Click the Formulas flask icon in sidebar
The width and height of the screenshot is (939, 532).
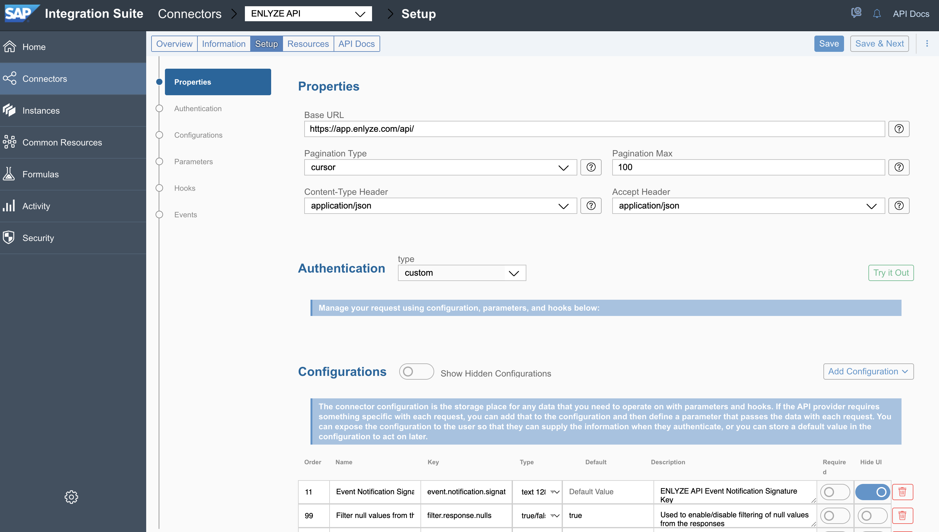[x=9, y=174]
